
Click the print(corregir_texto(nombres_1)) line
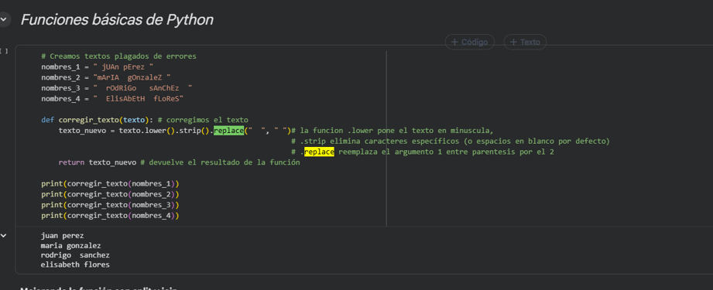pos(110,184)
